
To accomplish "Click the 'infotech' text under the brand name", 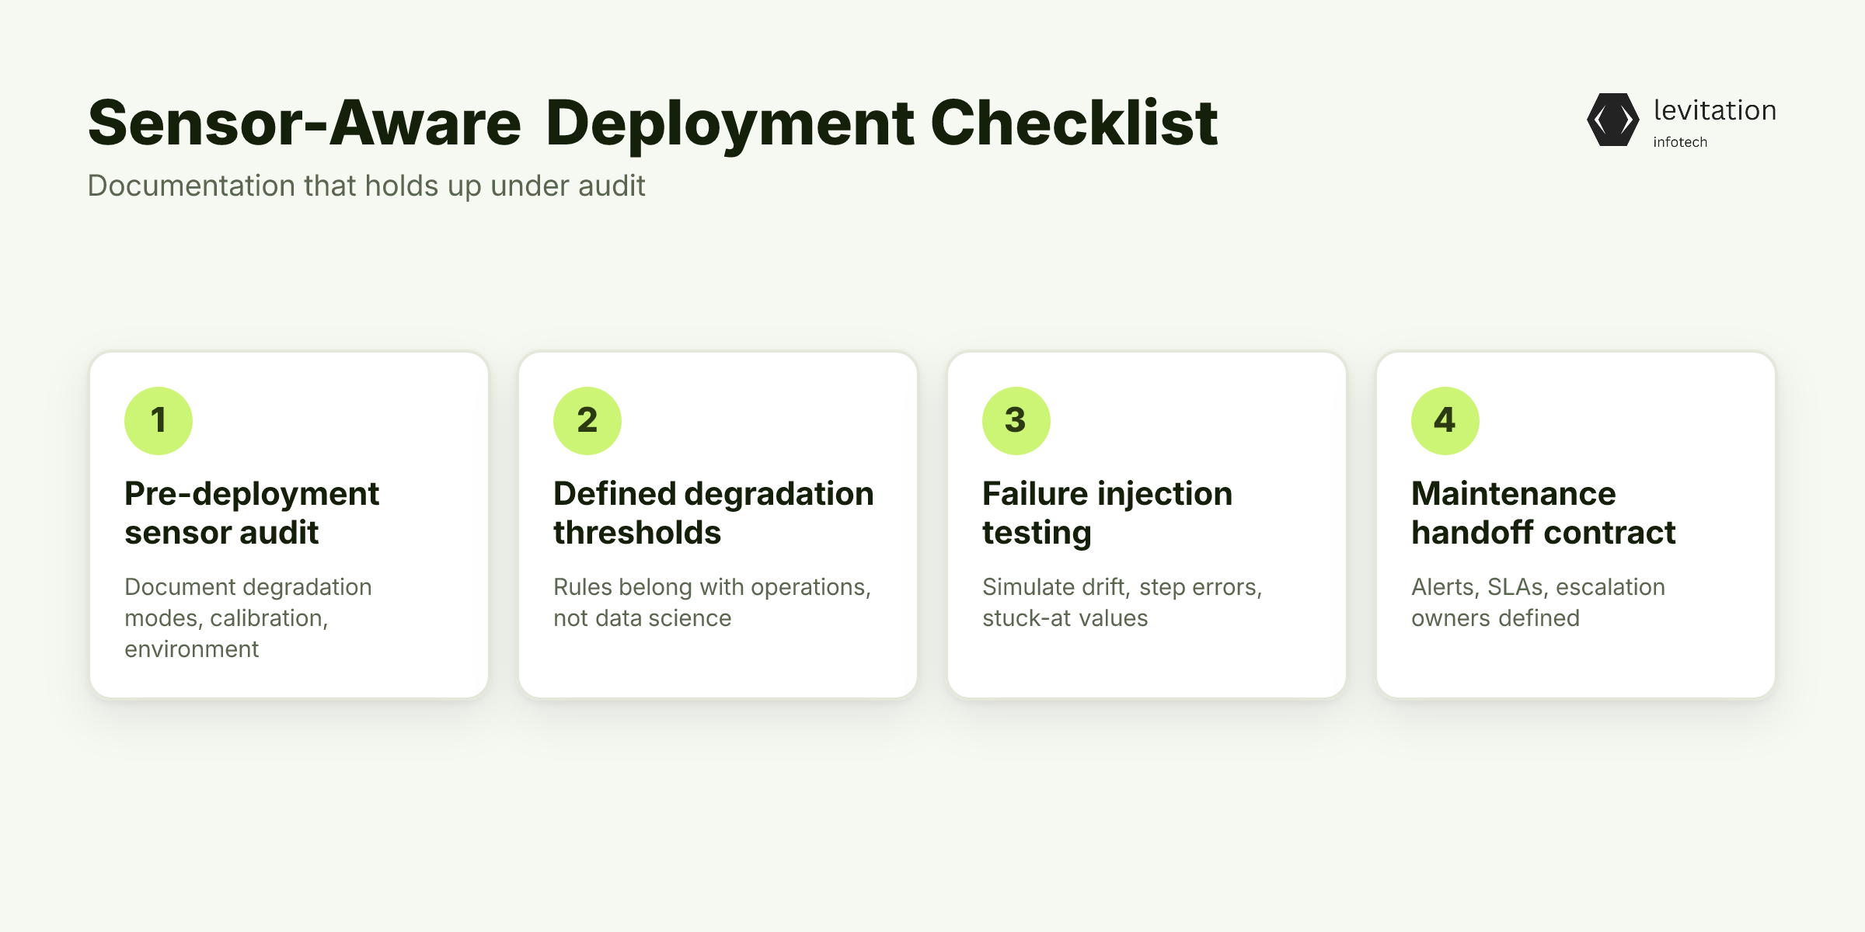I will coord(1680,142).
